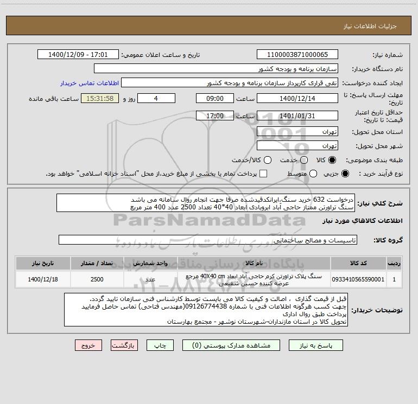Click the اطلاعات کالاهای مورد نیاز section heading
The height and width of the screenshot is (404, 418).
pyautogui.click(x=362, y=221)
